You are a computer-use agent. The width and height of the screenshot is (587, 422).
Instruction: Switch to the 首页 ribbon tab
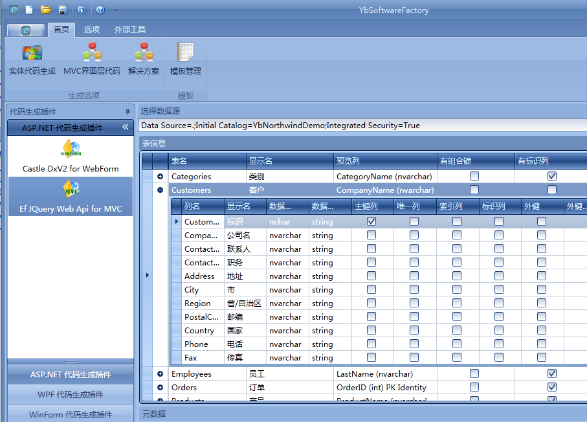coord(61,30)
